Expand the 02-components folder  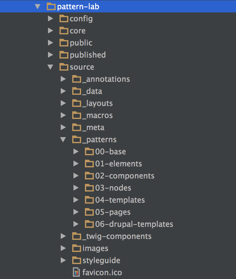(x=76, y=176)
